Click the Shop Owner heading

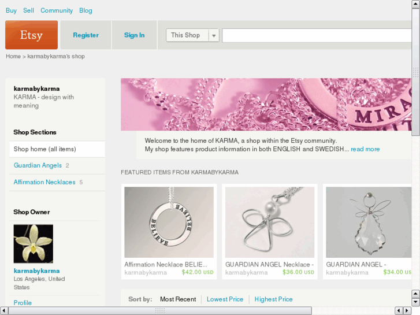click(x=32, y=212)
